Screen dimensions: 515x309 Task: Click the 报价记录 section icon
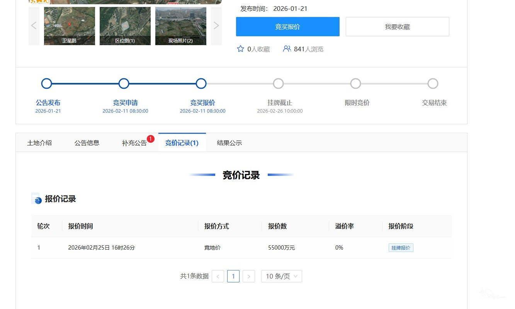point(36,199)
